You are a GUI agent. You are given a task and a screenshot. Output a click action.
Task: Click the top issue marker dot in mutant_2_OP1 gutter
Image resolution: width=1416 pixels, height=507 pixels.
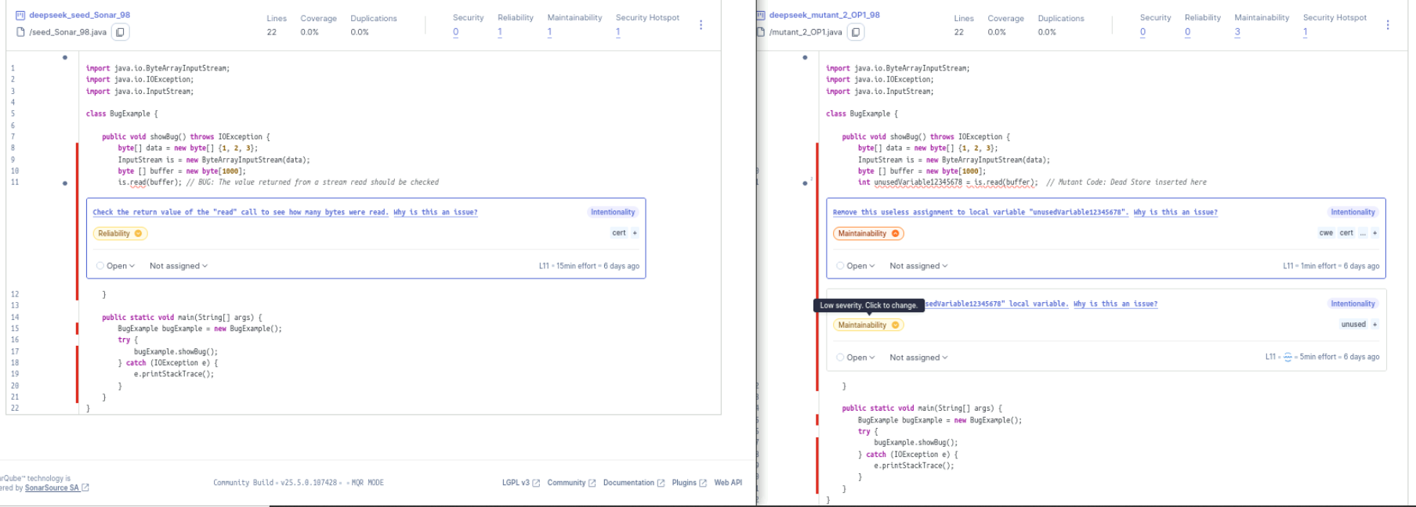[805, 57]
